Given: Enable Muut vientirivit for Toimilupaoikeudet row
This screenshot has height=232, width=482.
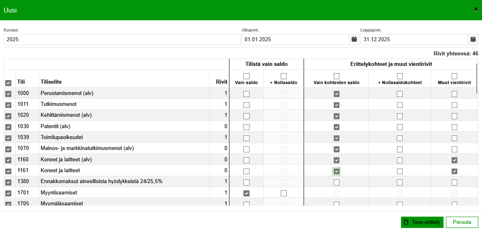Looking at the screenshot, I should [x=454, y=138].
